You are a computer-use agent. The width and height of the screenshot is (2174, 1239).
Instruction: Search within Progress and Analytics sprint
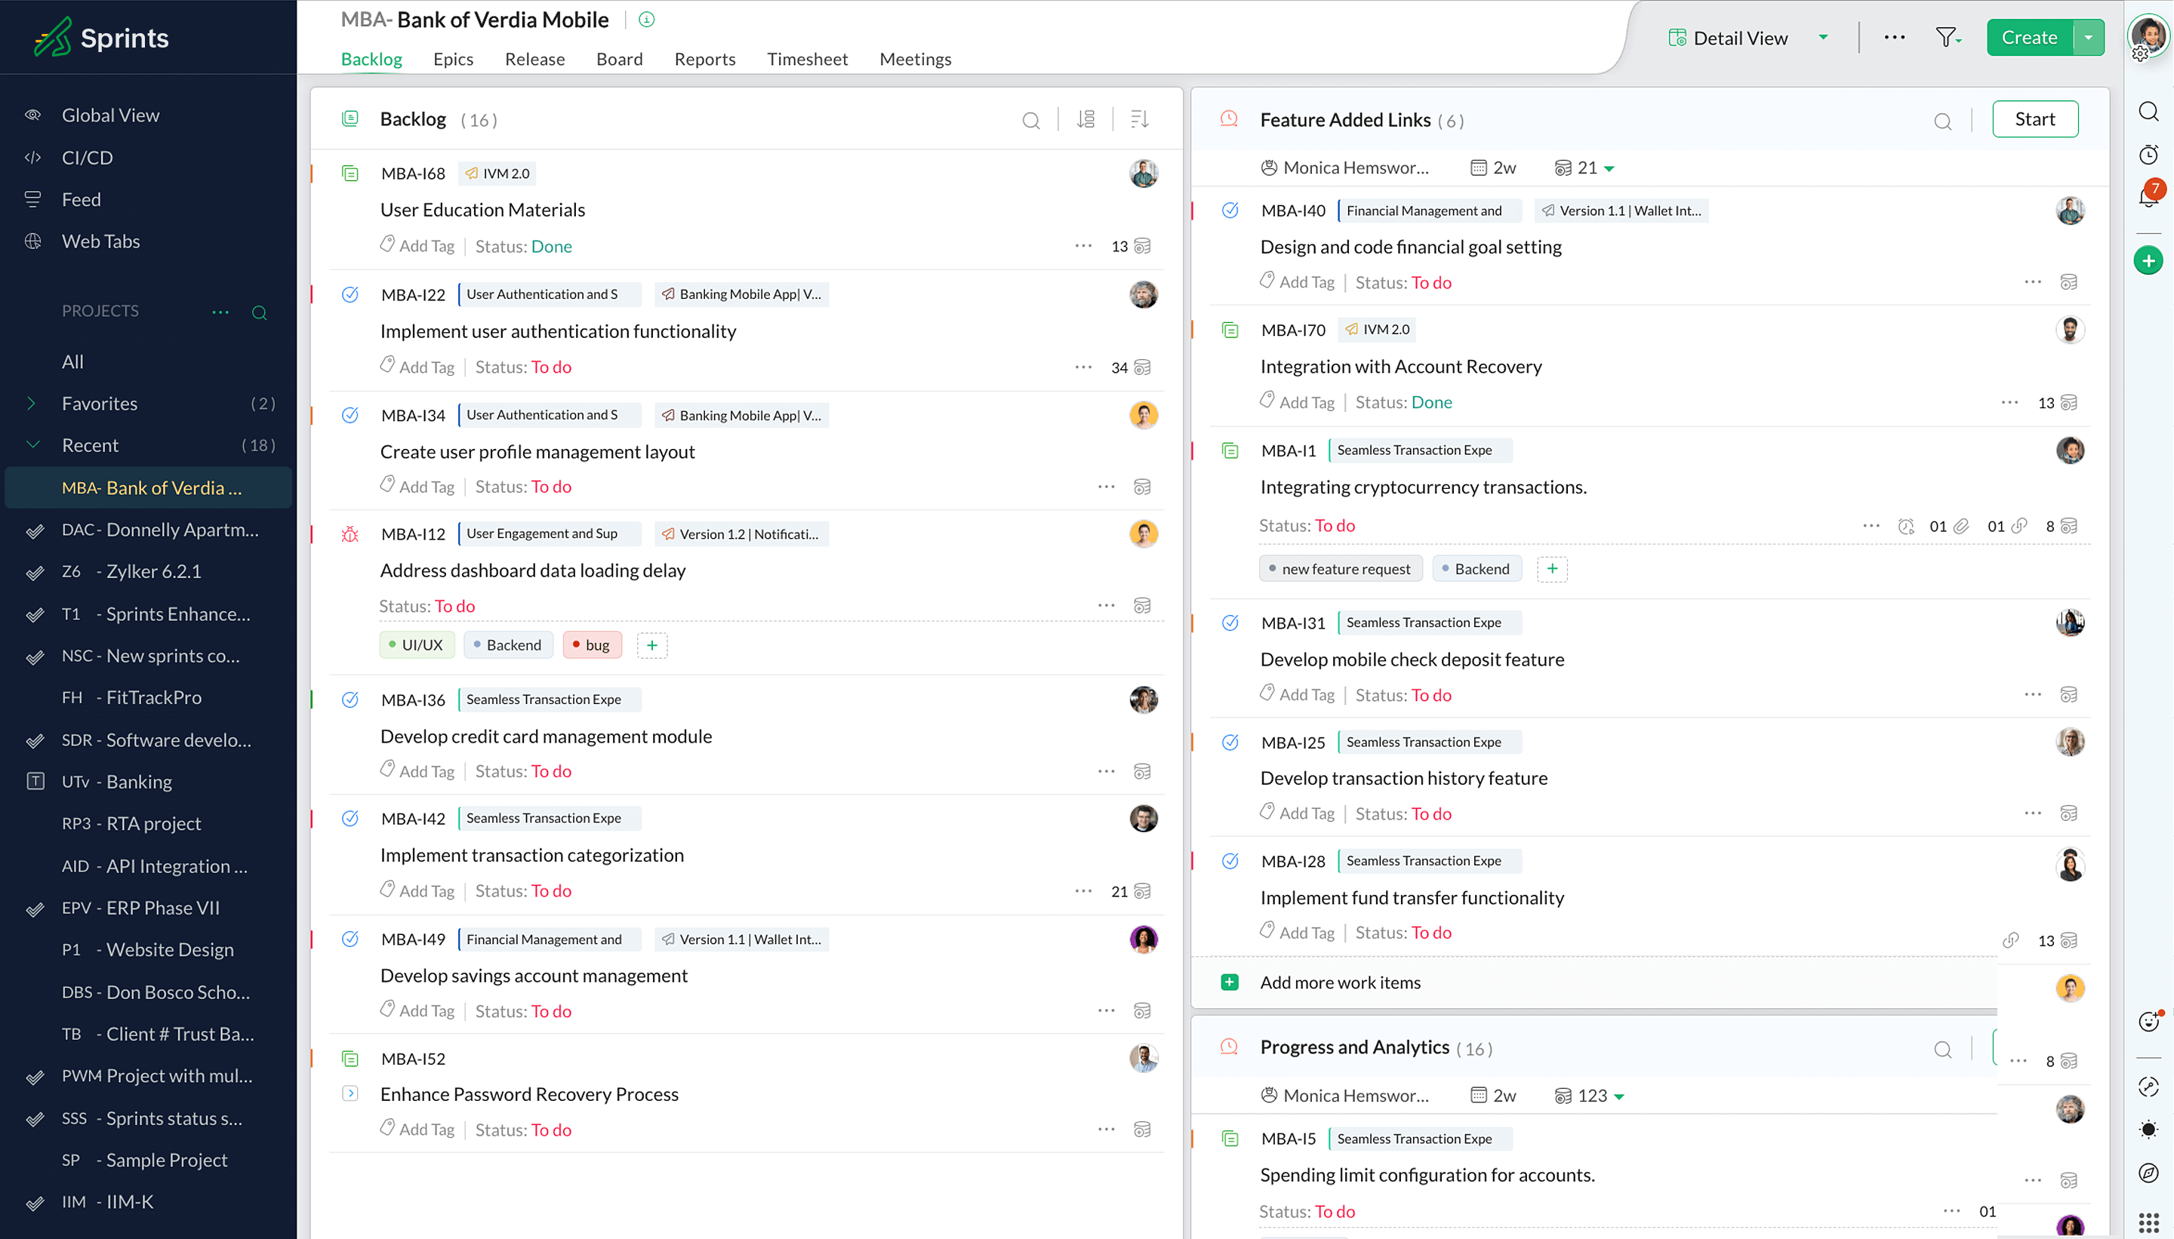point(1942,1050)
